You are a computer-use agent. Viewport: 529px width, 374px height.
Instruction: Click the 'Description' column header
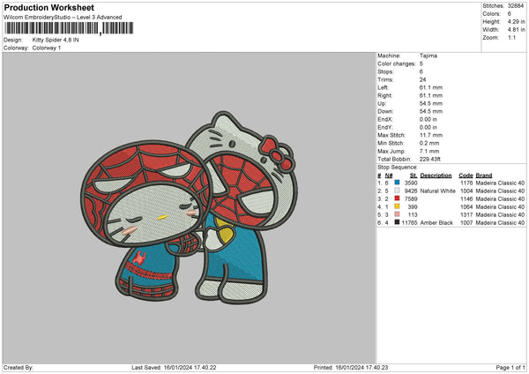pyautogui.click(x=436, y=176)
